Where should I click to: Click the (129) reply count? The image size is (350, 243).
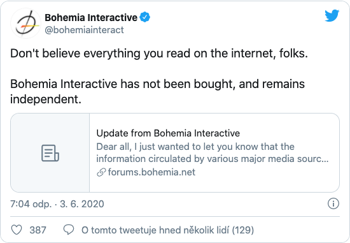[243, 230]
